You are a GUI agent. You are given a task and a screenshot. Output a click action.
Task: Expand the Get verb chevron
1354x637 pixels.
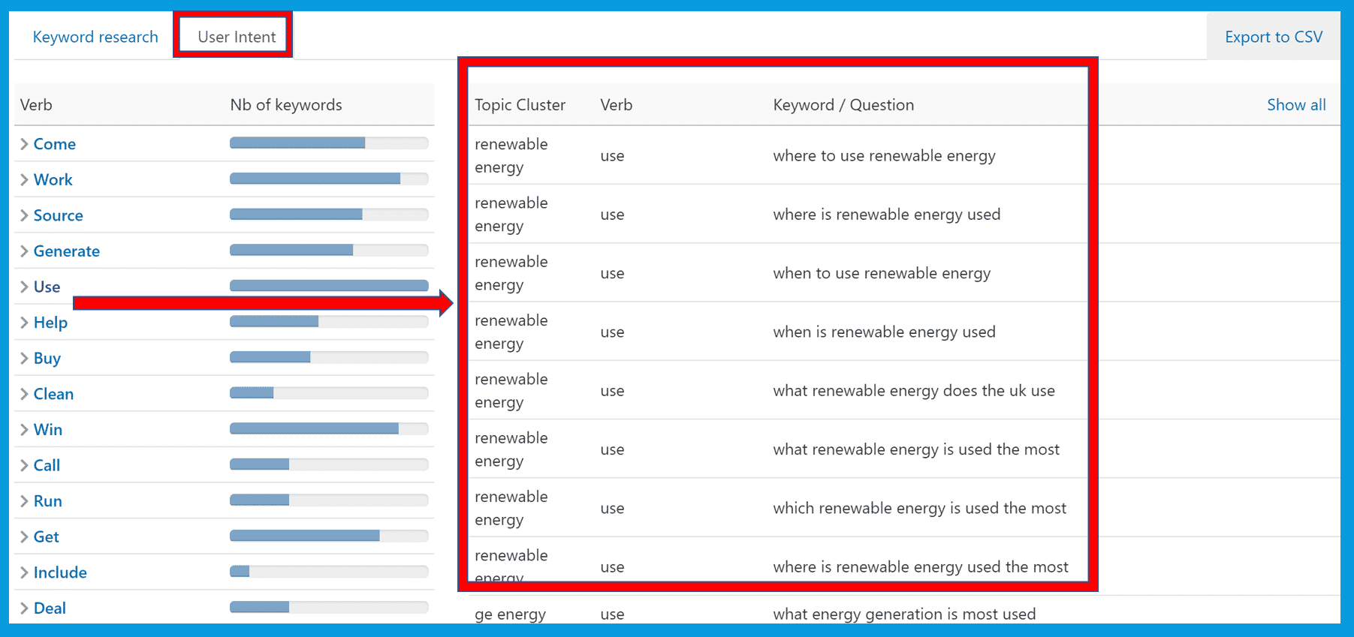pos(24,537)
